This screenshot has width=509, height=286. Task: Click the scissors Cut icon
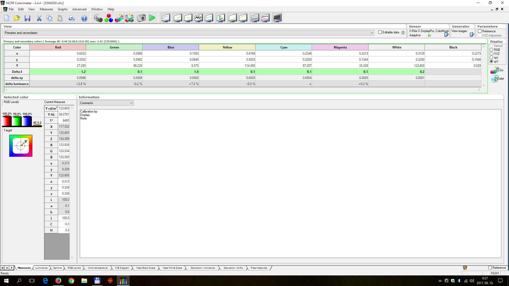coord(39,18)
